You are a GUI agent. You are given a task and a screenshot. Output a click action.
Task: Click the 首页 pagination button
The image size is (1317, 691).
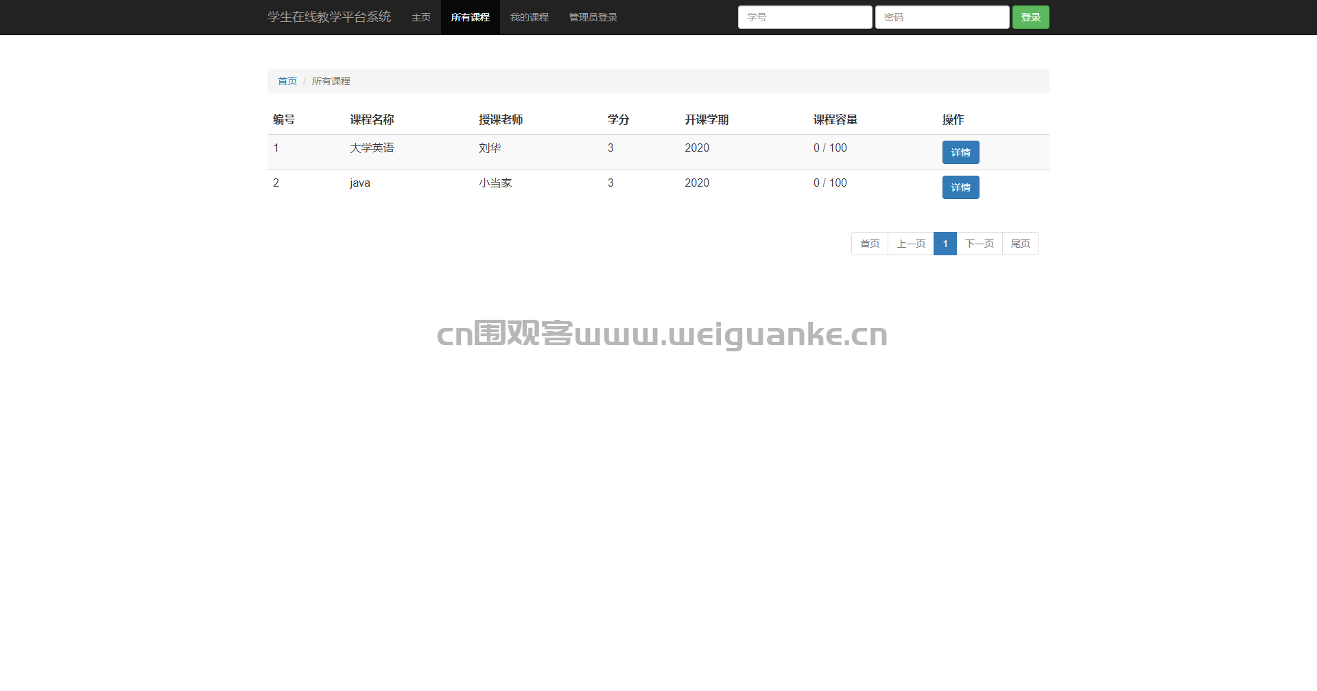(870, 244)
